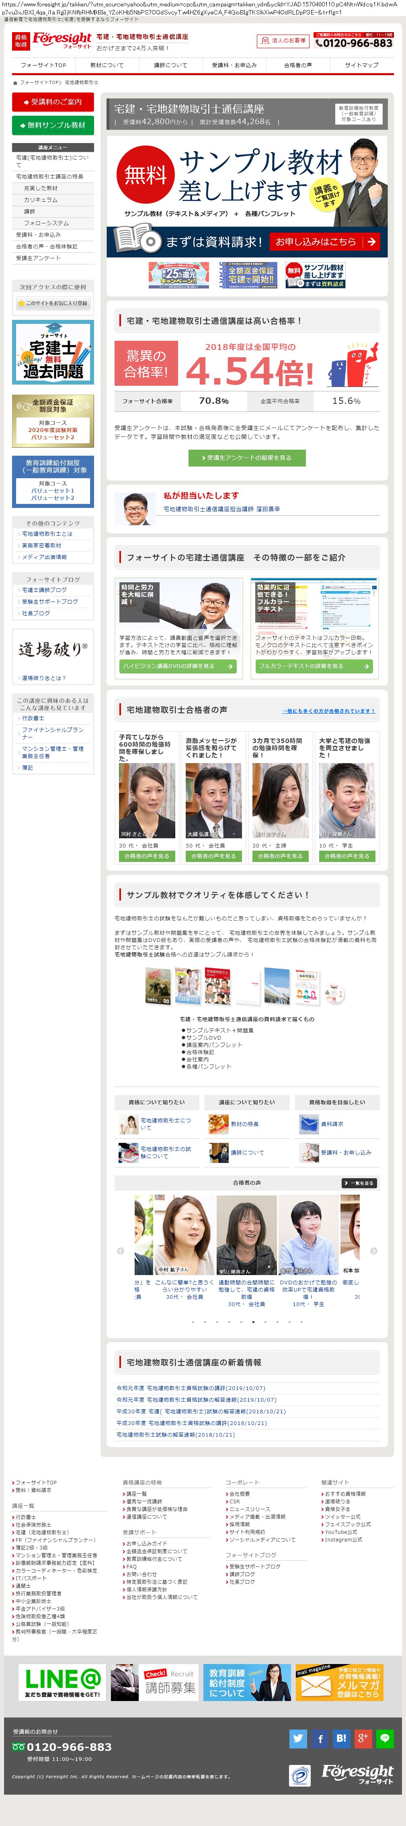Click 受講生アンケートの結果を見る button
406x1826 pixels.
coord(246,458)
